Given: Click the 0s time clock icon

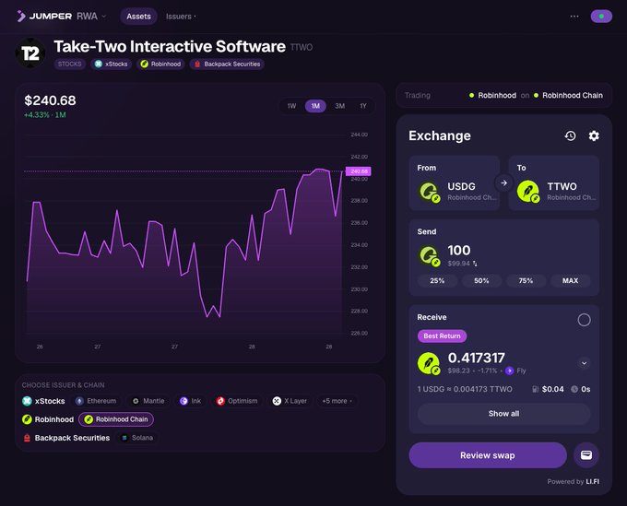Looking at the screenshot, I should pyautogui.click(x=574, y=389).
